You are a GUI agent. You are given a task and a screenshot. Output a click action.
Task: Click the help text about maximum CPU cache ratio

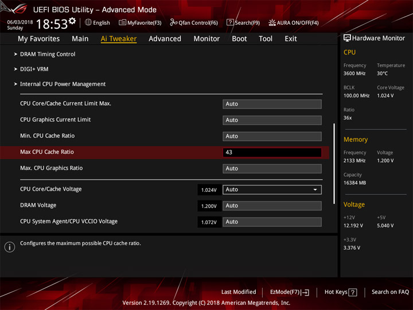click(x=80, y=243)
